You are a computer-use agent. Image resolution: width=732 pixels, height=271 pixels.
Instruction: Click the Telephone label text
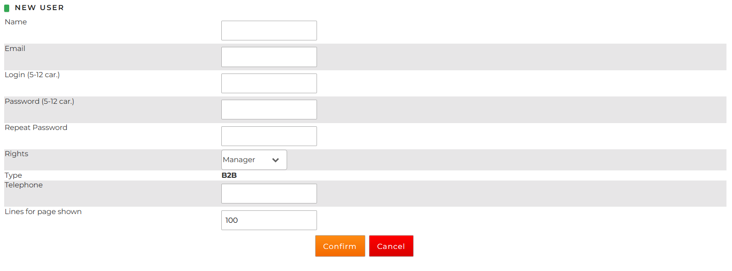(x=24, y=185)
